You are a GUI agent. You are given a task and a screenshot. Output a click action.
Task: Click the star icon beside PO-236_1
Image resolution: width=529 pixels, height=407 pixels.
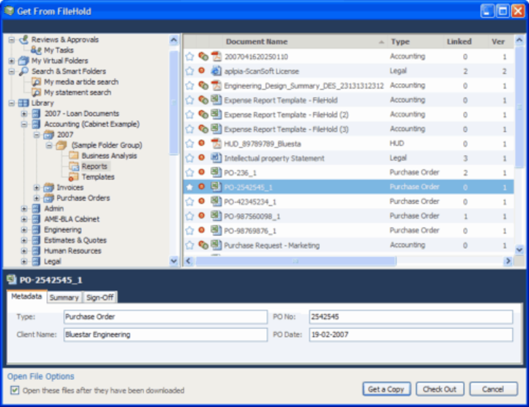(x=190, y=173)
